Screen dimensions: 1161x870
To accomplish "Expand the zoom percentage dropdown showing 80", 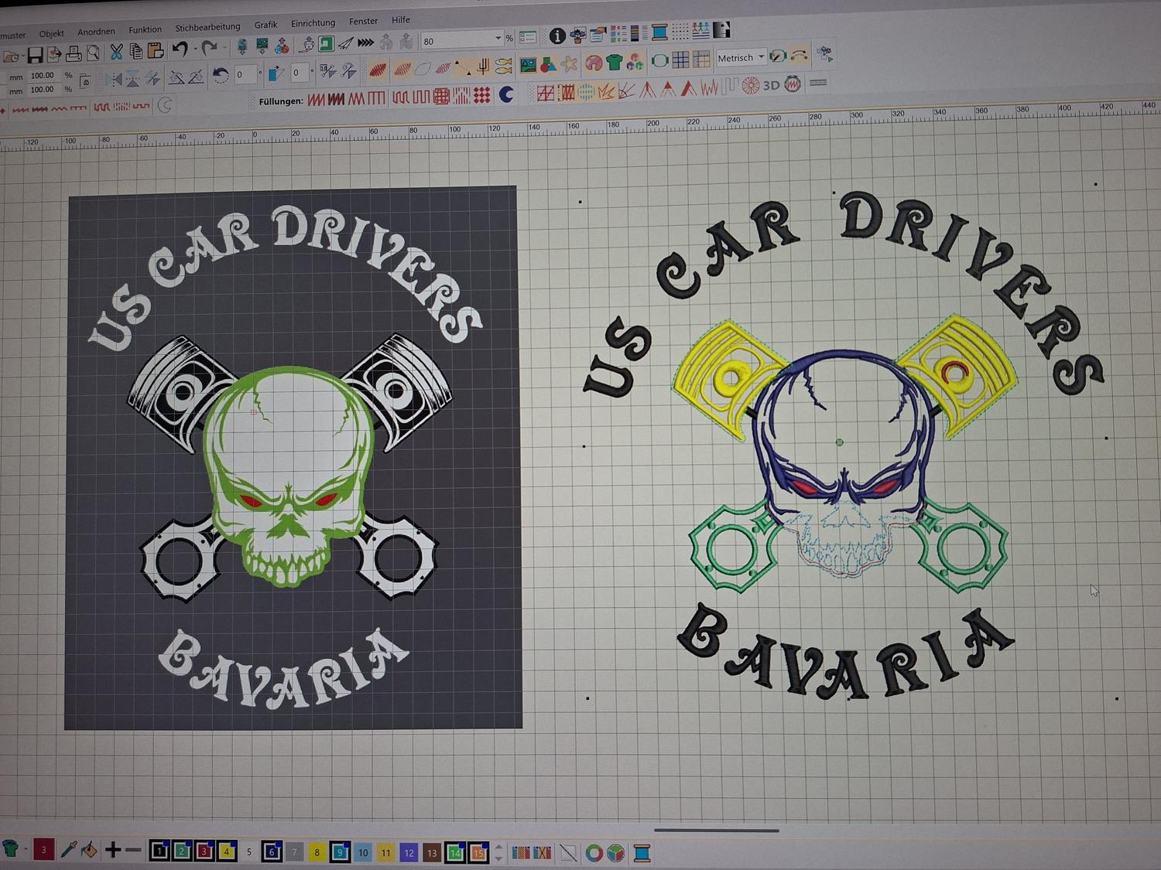I will 498,39.
